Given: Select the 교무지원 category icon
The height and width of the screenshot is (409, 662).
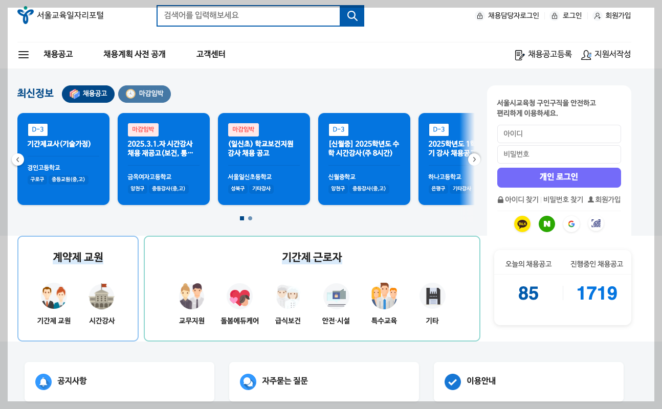Looking at the screenshot, I should coord(192,297).
